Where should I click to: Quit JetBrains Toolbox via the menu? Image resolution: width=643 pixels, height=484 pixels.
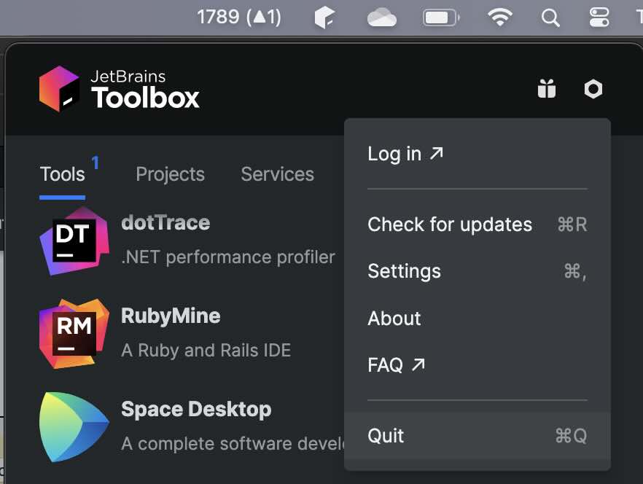[x=386, y=435]
